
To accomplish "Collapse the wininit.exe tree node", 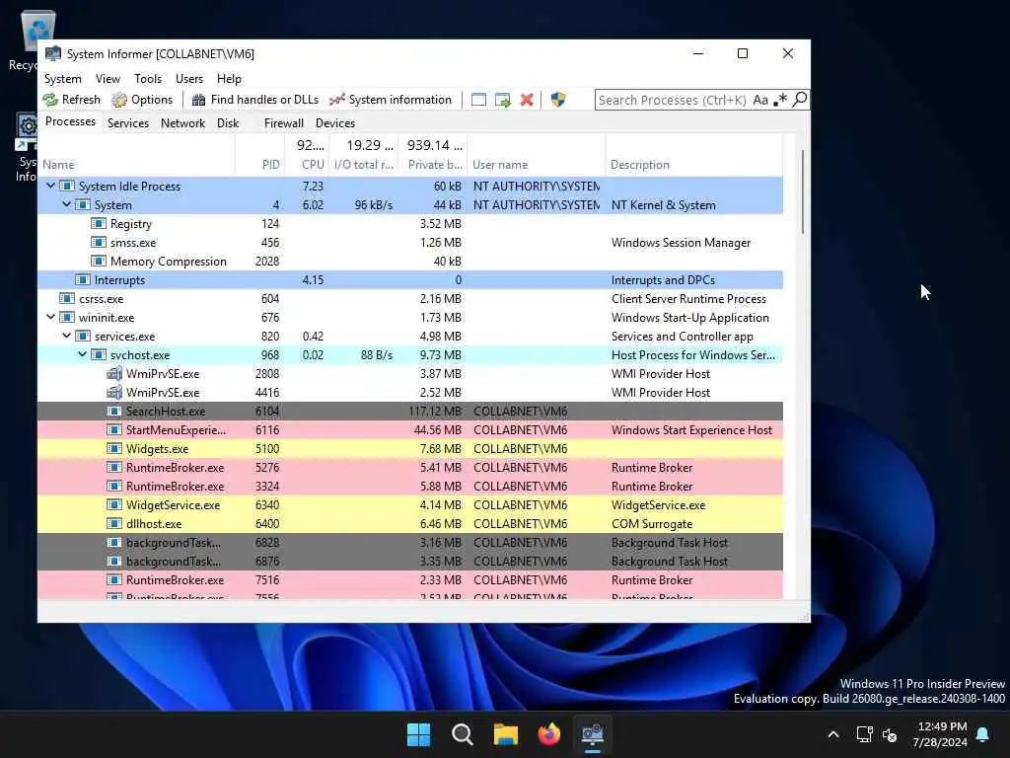I will coord(51,317).
